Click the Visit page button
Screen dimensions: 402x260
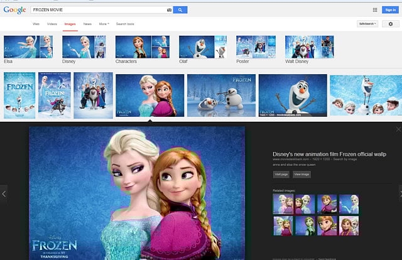[281, 174]
